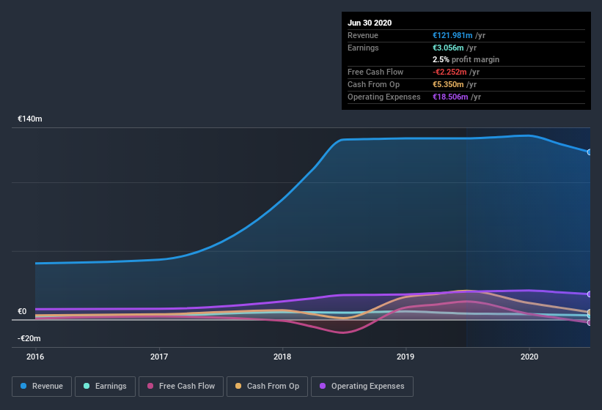Image resolution: width=602 pixels, height=410 pixels.
Task: Click the €3.056m earnings value in tooltip
Action: pos(448,48)
